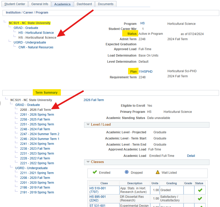The image size is (220, 207).
Task: Select first HS - Horticultural Science program link
Action: click(x=36, y=33)
